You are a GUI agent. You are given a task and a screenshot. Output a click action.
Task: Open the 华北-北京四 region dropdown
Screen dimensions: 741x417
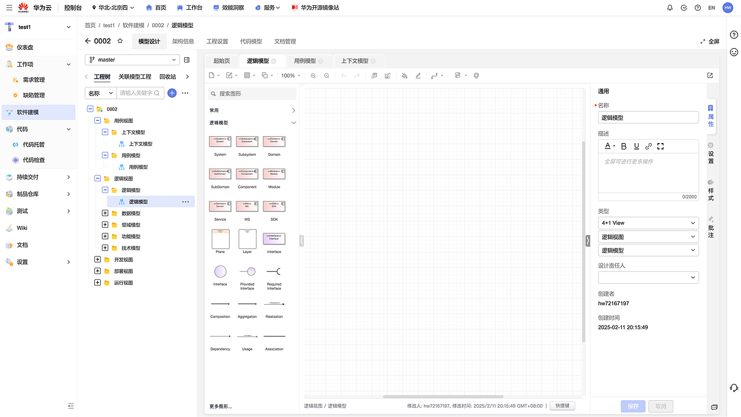[113, 8]
